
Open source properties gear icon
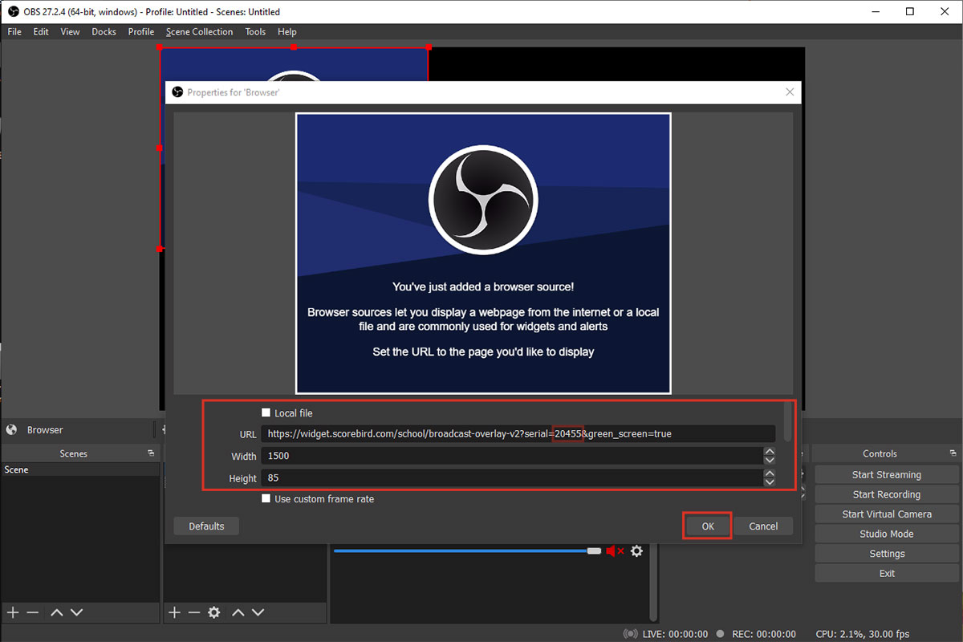pyautogui.click(x=214, y=612)
